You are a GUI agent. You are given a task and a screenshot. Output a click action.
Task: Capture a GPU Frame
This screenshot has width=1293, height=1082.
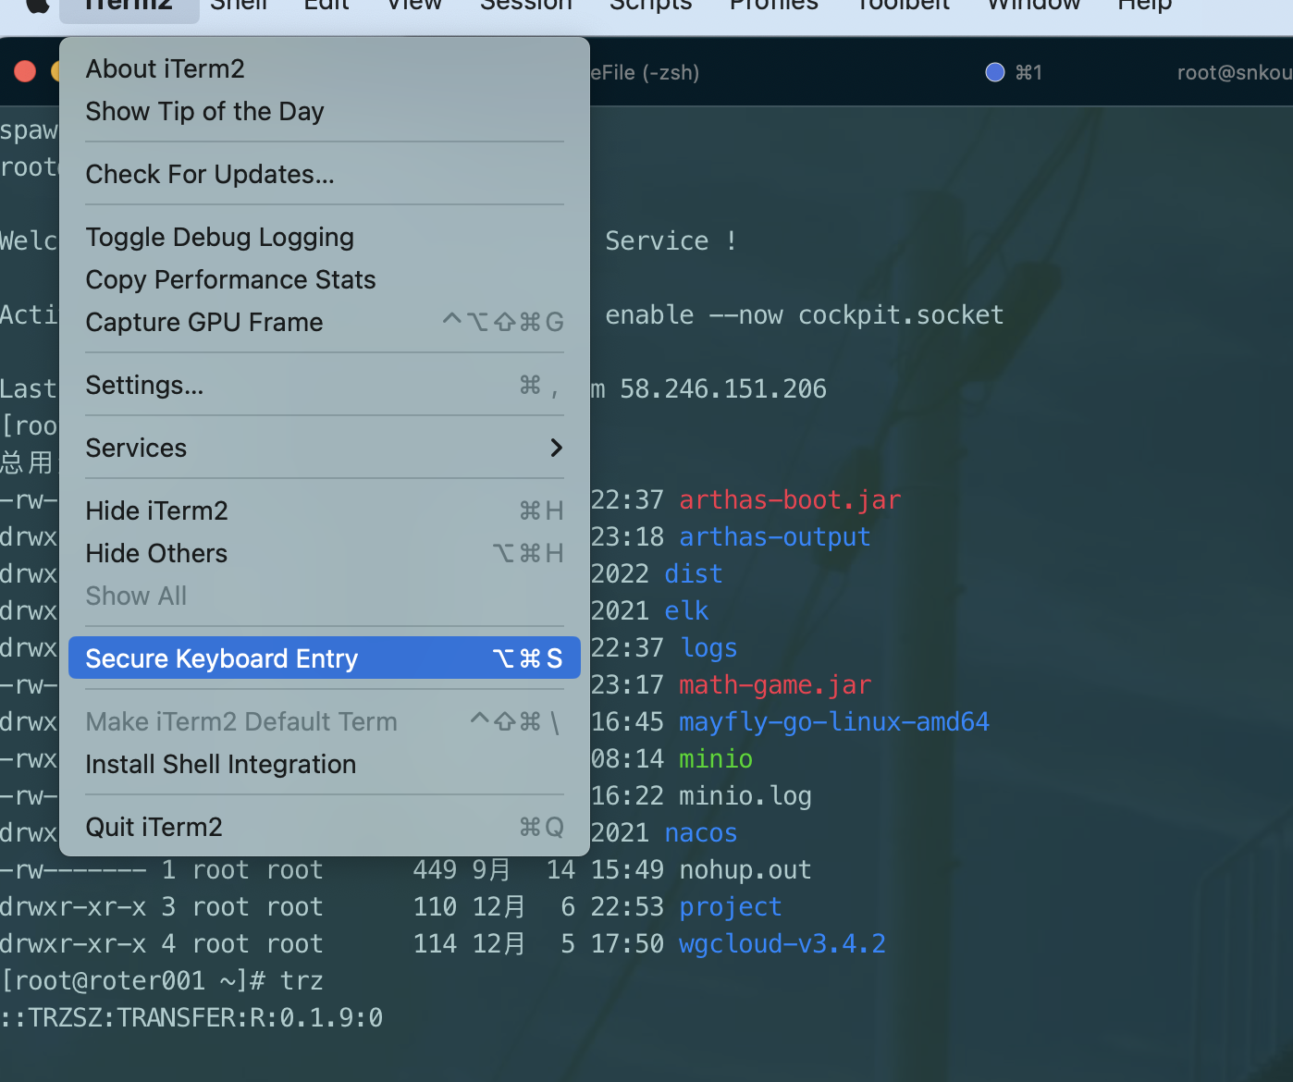coord(203,322)
